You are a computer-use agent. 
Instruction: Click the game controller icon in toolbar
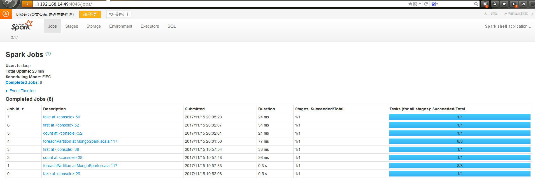point(523,4)
